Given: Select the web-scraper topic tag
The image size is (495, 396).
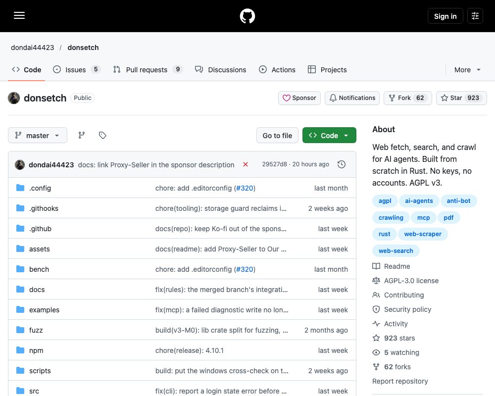Looking at the screenshot, I should tap(423, 234).
